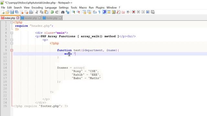Click the Print icon
Screen dimensions: 207x116
(x=31, y=12)
